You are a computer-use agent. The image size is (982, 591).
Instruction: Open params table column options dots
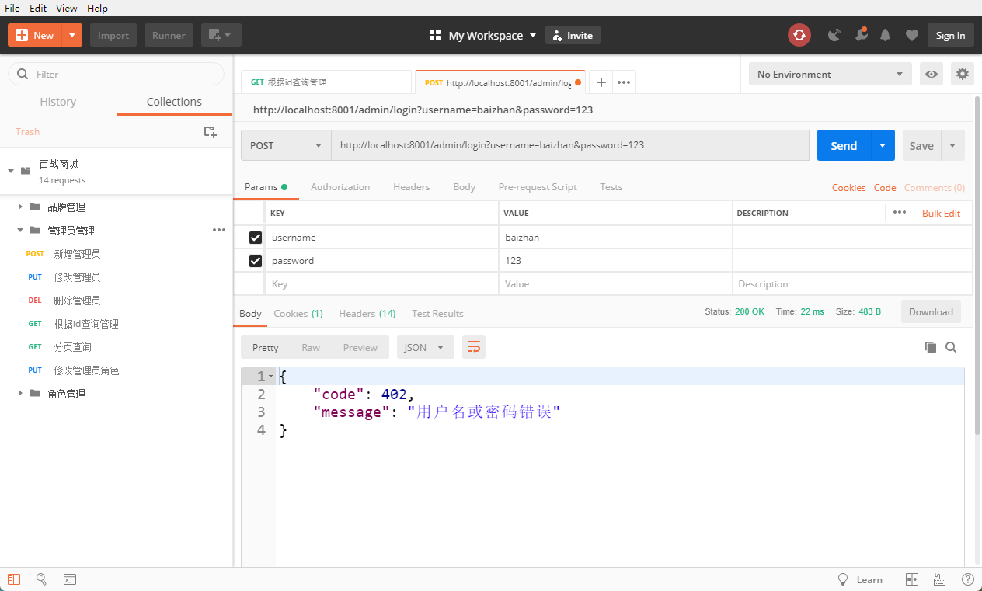900,213
